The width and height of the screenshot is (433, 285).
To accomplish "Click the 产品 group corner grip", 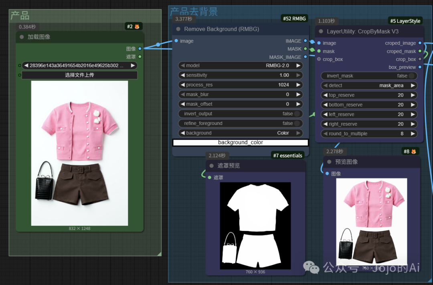I will (159, 254).
